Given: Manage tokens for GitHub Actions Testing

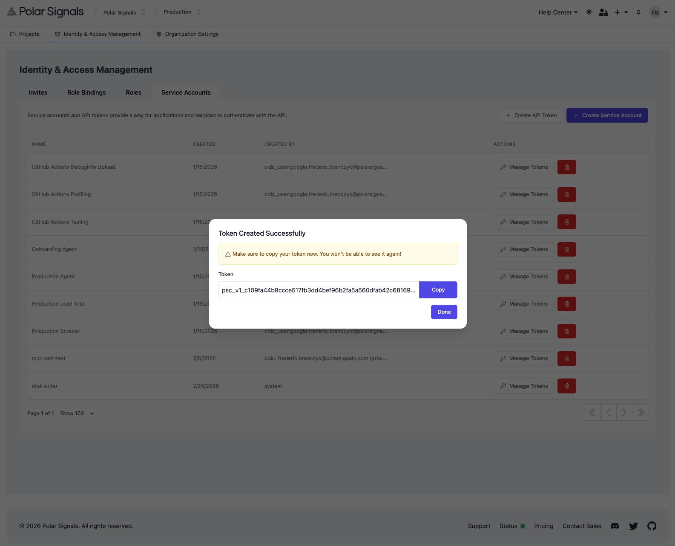Looking at the screenshot, I should [x=524, y=222].
